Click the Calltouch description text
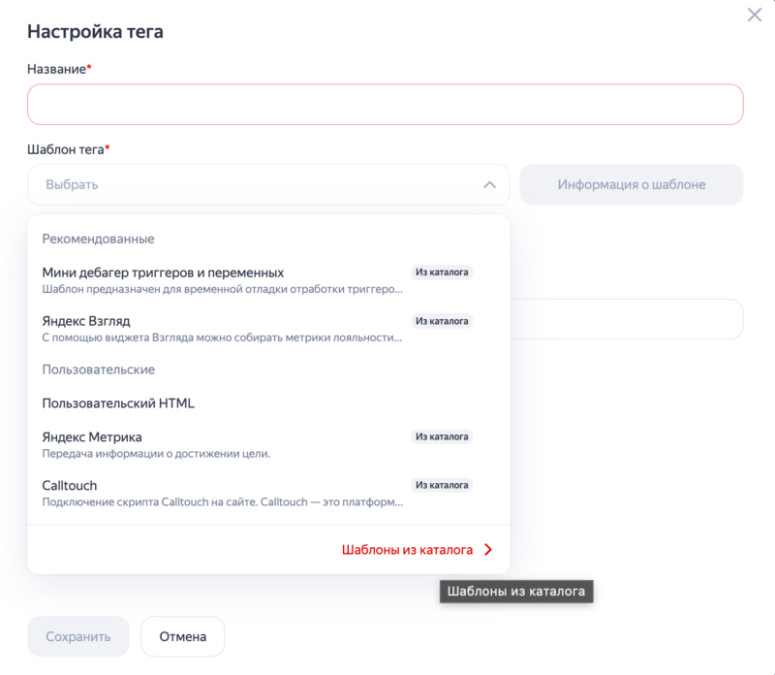Image resolution: width=775 pixels, height=675 pixels. click(223, 502)
